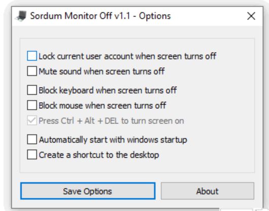Tick Create a shortcut to the desktop box
The height and width of the screenshot is (211, 269).
(32, 155)
